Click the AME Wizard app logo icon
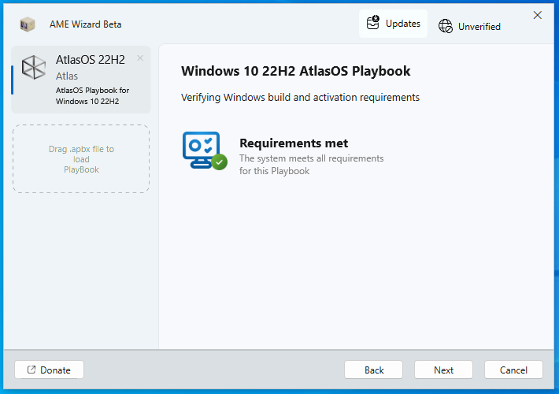 pos(28,24)
